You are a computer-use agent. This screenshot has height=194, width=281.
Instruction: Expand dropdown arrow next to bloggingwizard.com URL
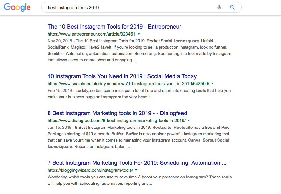pyautogui.click(x=136, y=170)
